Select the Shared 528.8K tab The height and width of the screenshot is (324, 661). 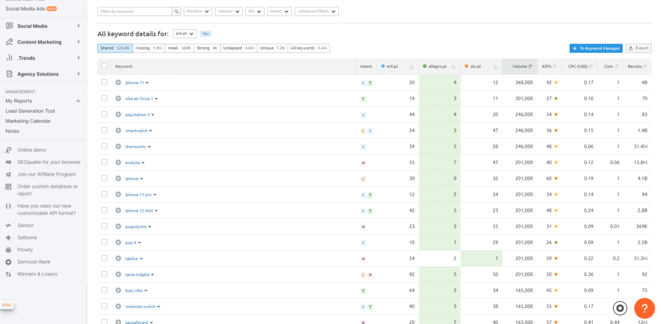115,48
